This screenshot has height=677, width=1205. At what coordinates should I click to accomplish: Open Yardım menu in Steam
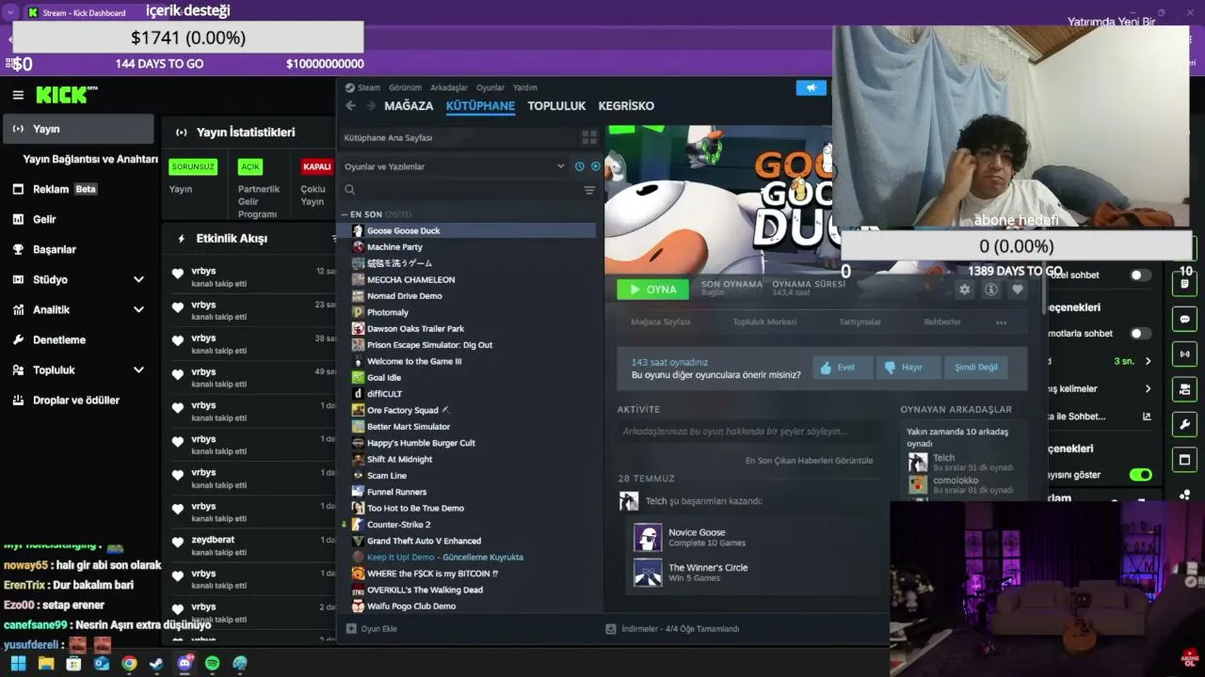525,87
